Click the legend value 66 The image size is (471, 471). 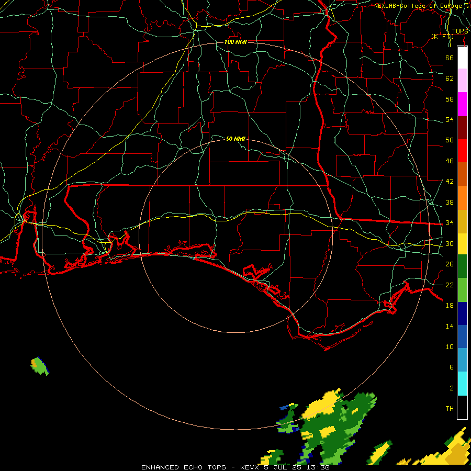[x=450, y=58]
